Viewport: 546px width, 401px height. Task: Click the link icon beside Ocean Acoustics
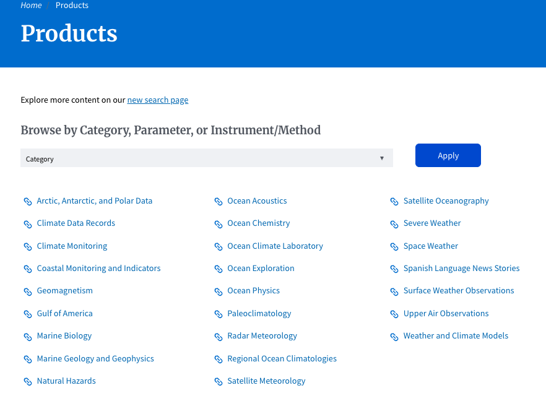pyautogui.click(x=219, y=202)
